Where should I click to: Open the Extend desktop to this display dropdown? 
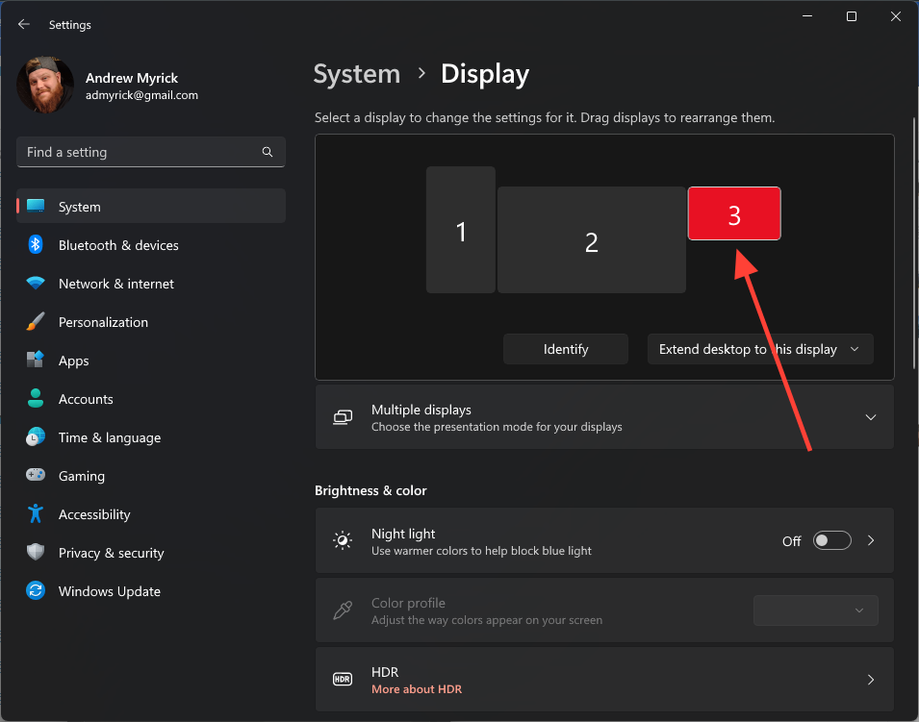click(x=759, y=349)
